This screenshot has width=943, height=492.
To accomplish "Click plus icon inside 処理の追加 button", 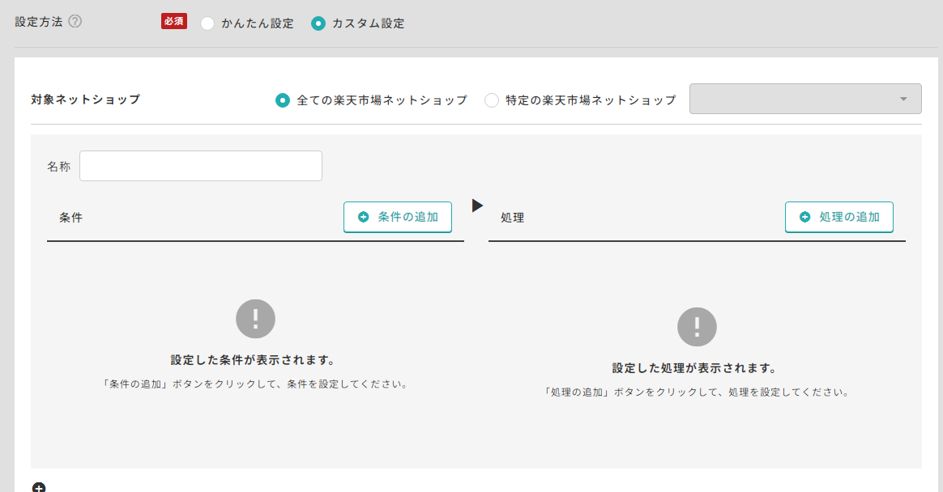I will [804, 217].
